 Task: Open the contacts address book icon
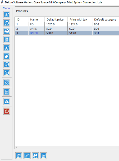click(7, 40)
